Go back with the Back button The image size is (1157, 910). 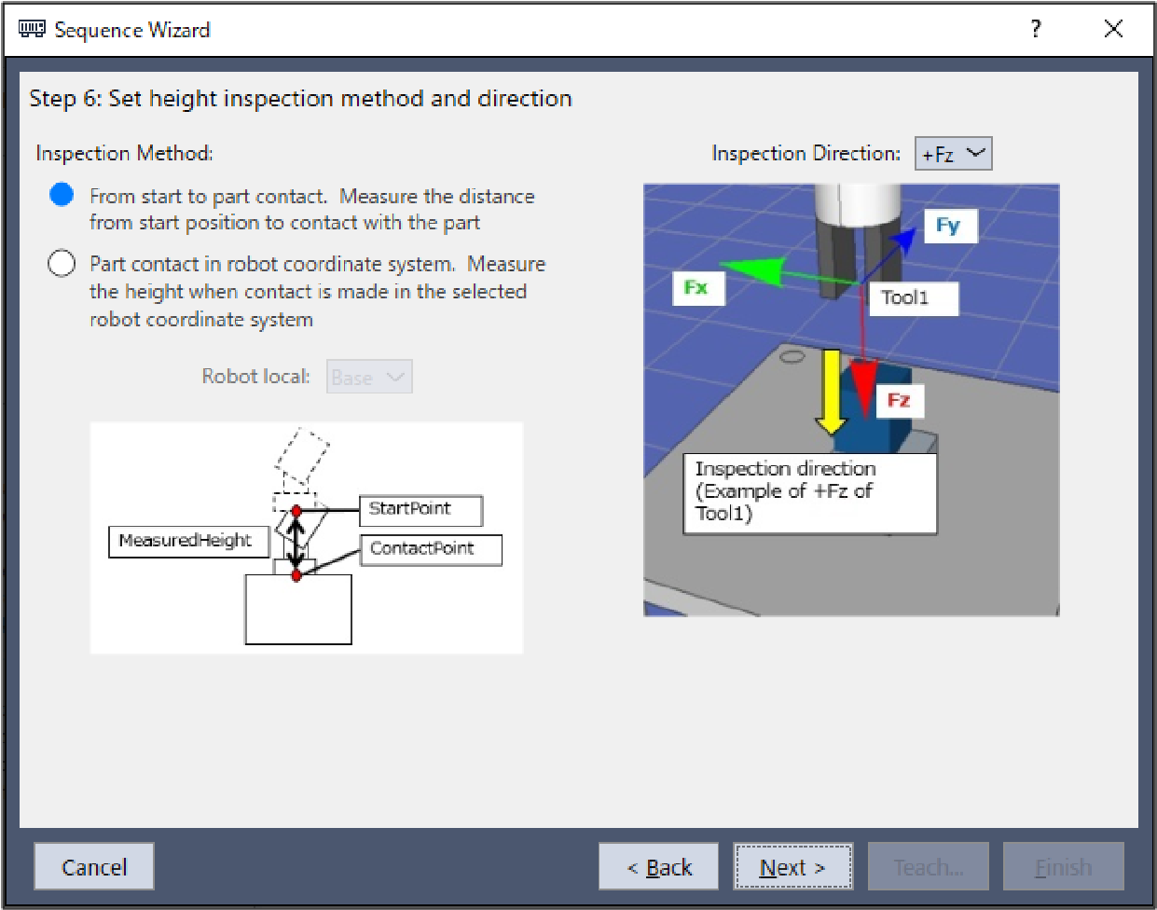tap(658, 867)
